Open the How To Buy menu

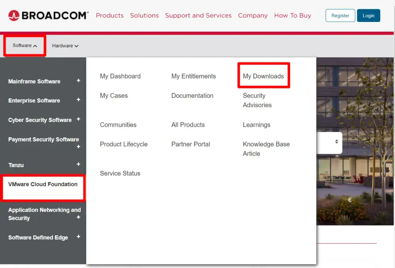point(292,15)
